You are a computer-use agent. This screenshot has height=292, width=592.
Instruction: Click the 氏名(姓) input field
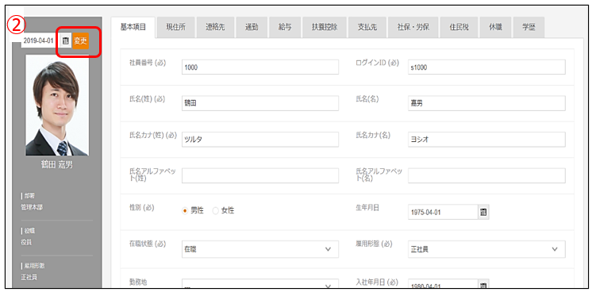260,103
